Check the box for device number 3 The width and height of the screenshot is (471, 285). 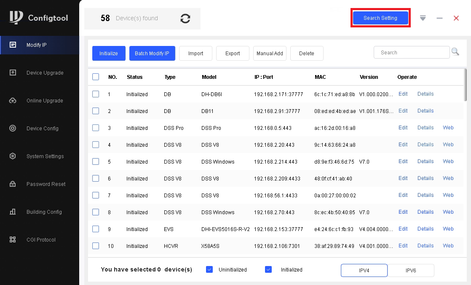96,128
